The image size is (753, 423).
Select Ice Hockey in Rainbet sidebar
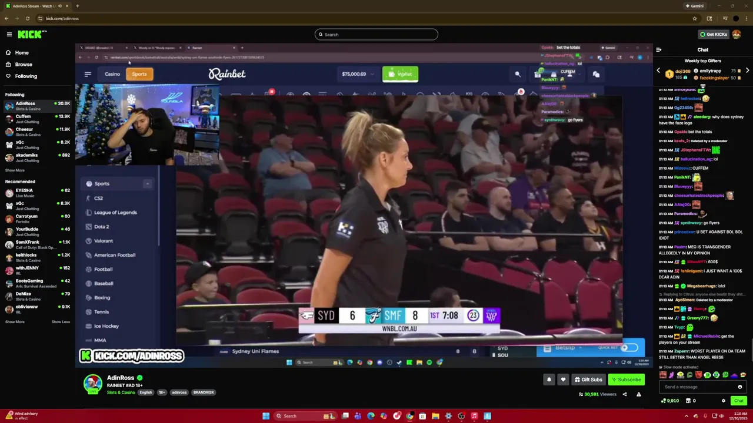(x=106, y=326)
